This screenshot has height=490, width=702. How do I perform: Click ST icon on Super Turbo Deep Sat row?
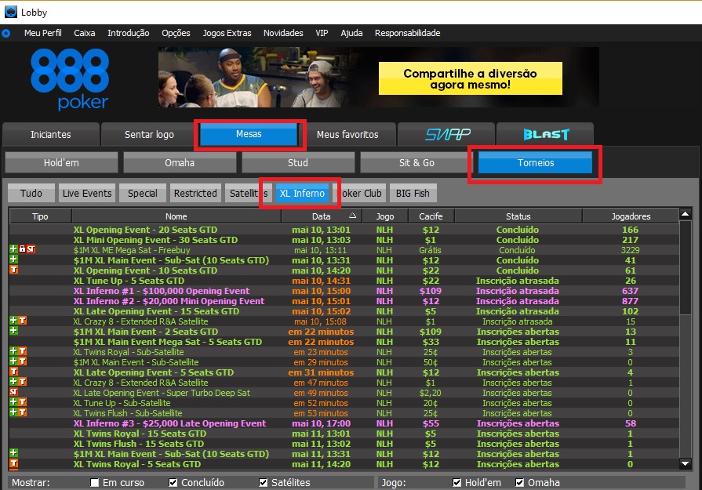pos(14,392)
